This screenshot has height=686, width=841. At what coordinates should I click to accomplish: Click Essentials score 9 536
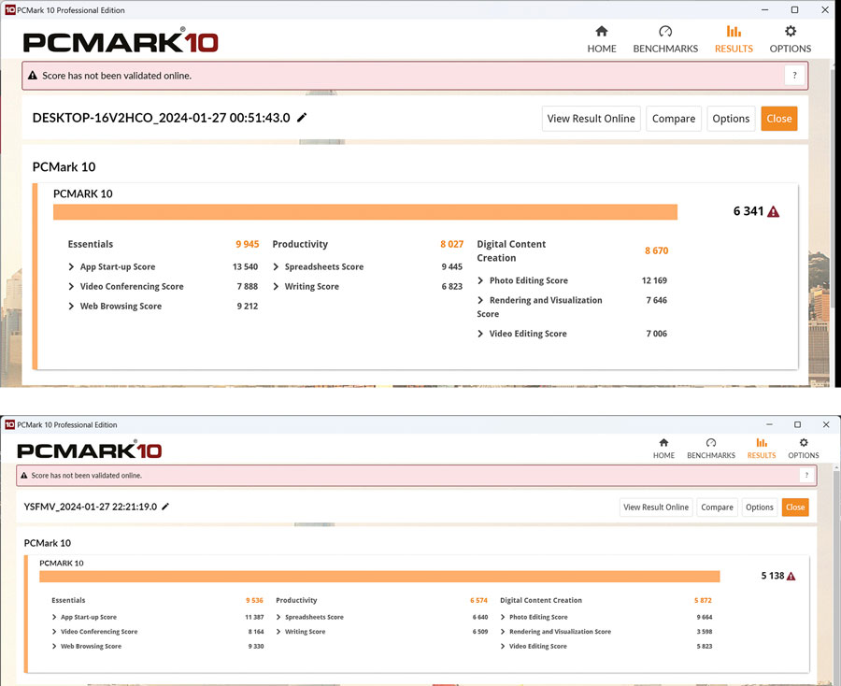(255, 600)
